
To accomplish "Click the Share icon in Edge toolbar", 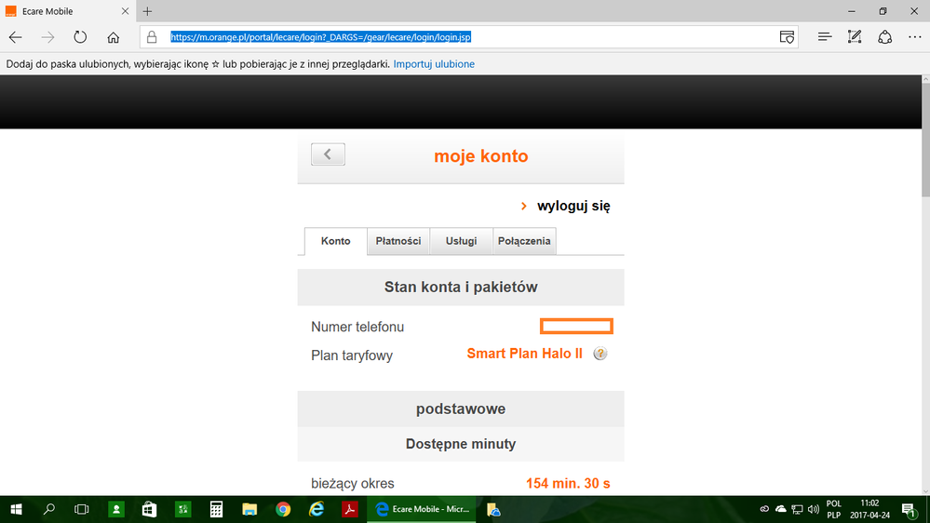I will point(885,37).
